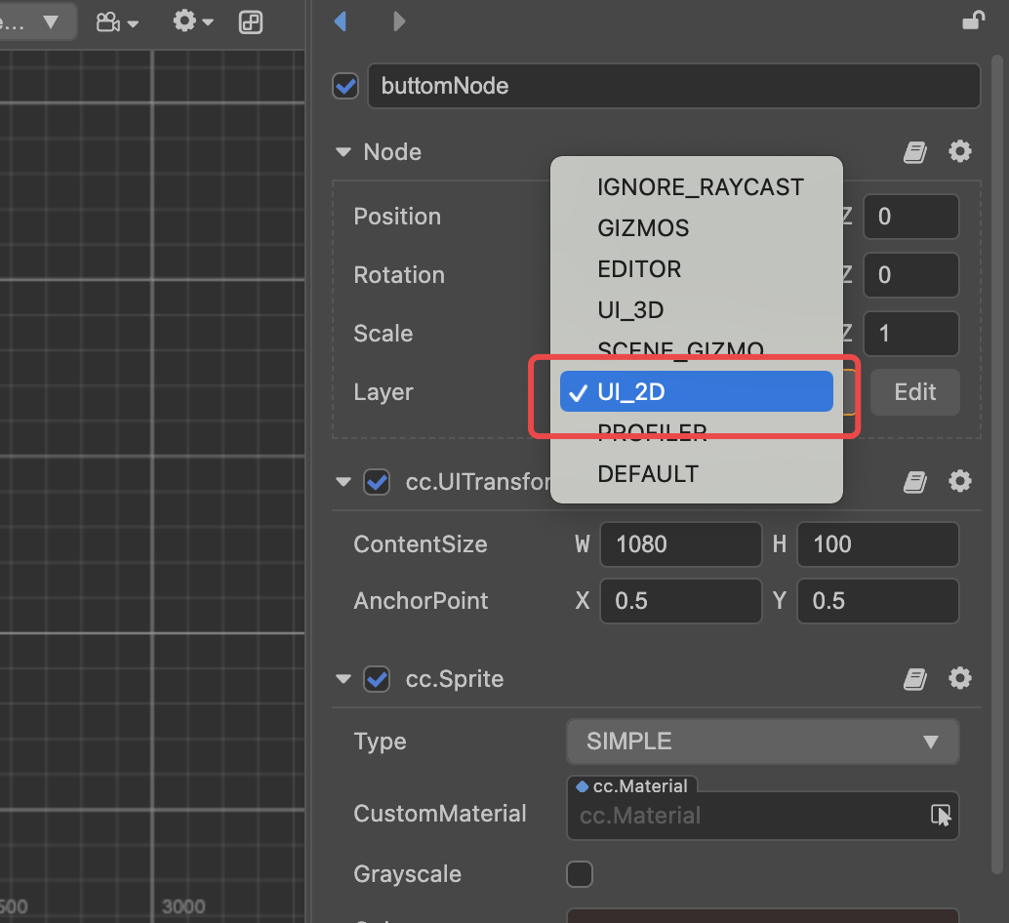The image size is (1009, 923).
Task: Click the Type property label
Action: pos(380,742)
